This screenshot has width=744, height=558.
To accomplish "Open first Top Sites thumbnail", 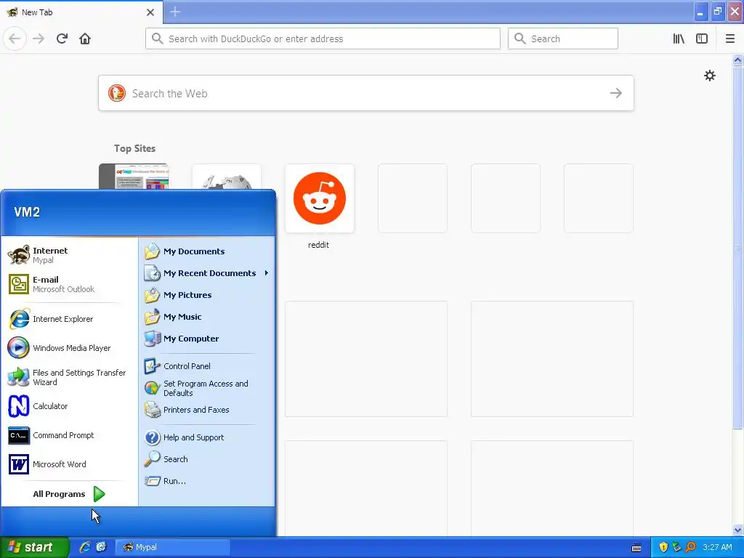I will (x=134, y=177).
